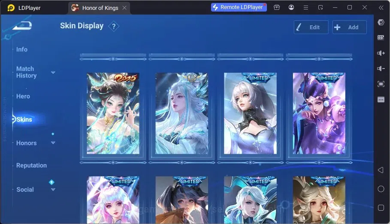Expand the Honors chevron

pyautogui.click(x=53, y=143)
